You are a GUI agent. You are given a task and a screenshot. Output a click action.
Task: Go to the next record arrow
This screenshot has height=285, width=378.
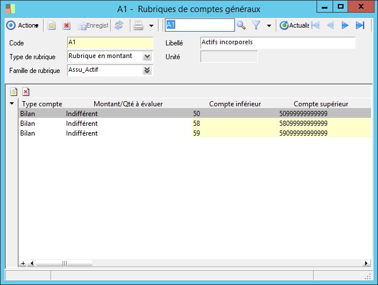[345, 25]
